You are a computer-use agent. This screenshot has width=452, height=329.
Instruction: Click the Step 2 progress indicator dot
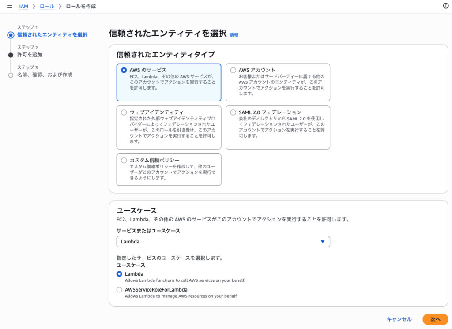tap(11, 55)
